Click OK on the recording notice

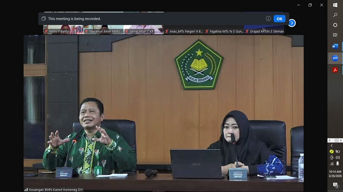pyautogui.click(x=279, y=19)
